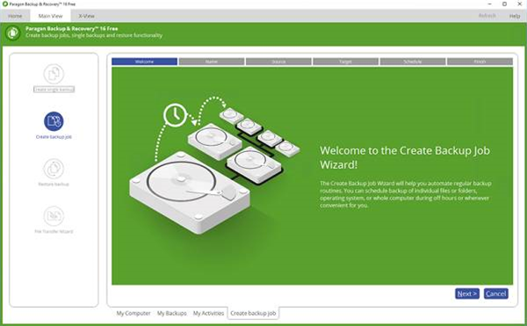Show the My Activities tab
527x326 pixels.
point(208,313)
